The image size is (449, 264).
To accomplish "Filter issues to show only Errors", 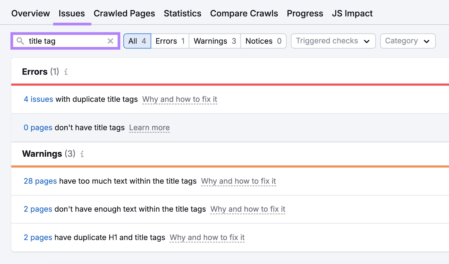I will [169, 41].
